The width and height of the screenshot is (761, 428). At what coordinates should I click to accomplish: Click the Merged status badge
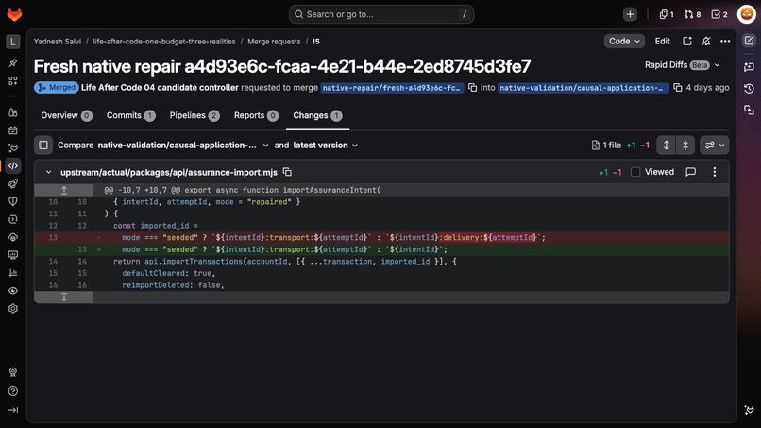57,88
